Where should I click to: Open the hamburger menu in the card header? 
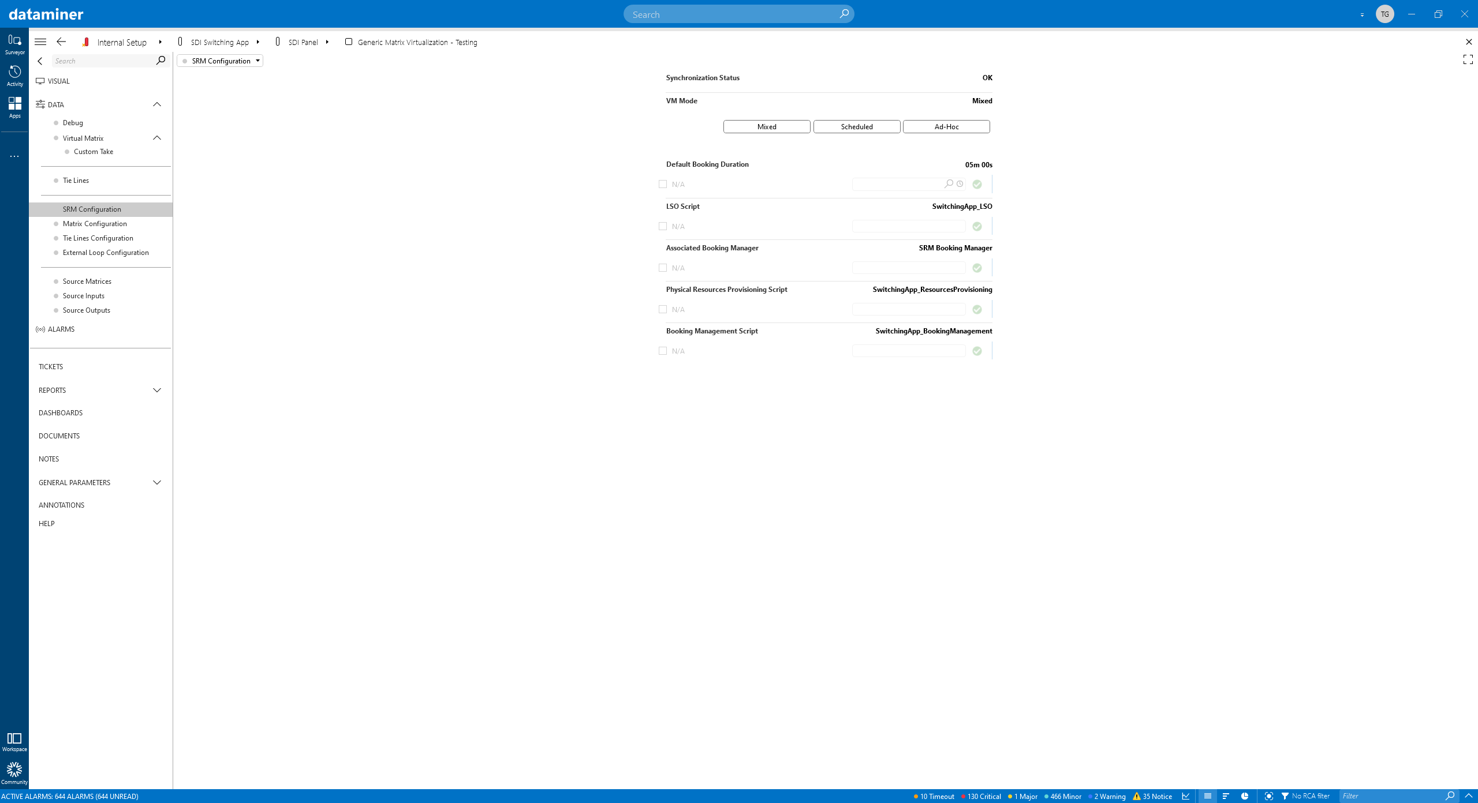click(40, 42)
